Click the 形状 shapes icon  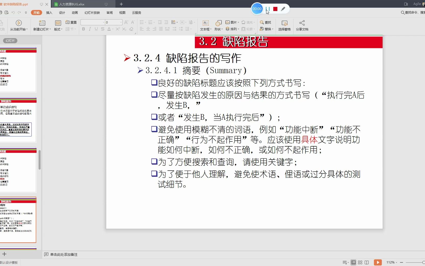tap(218, 23)
